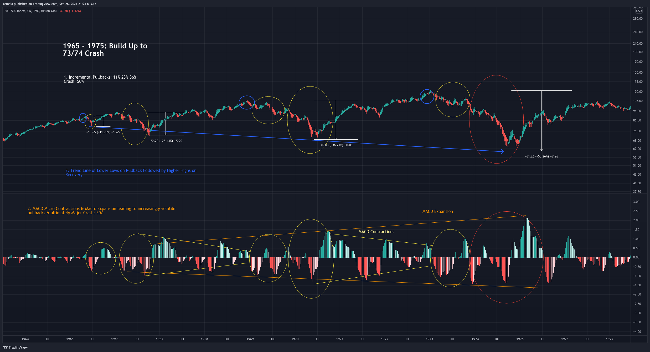Image resolution: width=650 pixels, height=352 pixels.
Task: Click the 1967 label on time axis
Action: click(159, 339)
